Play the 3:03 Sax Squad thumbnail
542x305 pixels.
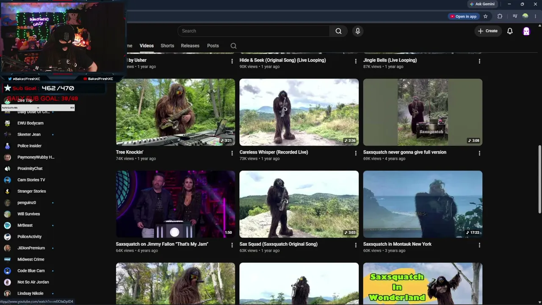tap(299, 204)
